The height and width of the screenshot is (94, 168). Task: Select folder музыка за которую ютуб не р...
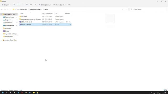pyautogui.click(x=45, y=19)
